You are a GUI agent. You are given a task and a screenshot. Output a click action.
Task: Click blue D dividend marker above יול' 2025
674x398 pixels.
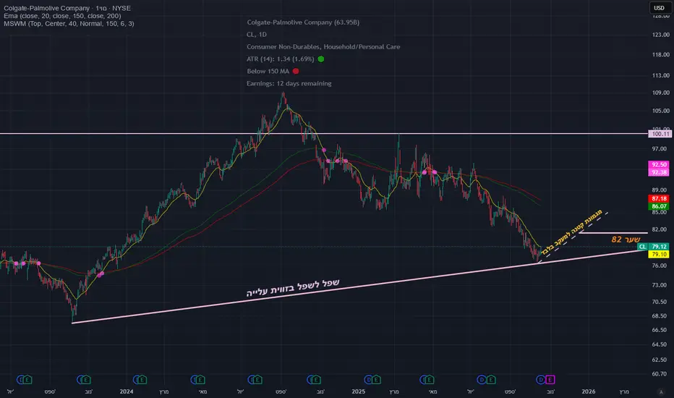pos(482,379)
